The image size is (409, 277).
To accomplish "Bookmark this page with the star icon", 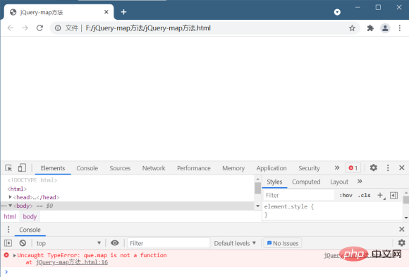I will (x=352, y=28).
